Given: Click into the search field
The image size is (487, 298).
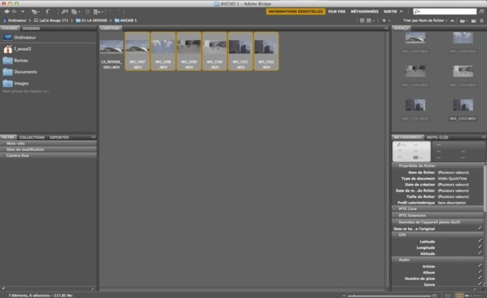Looking at the screenshot, I should tap(445, 11).
